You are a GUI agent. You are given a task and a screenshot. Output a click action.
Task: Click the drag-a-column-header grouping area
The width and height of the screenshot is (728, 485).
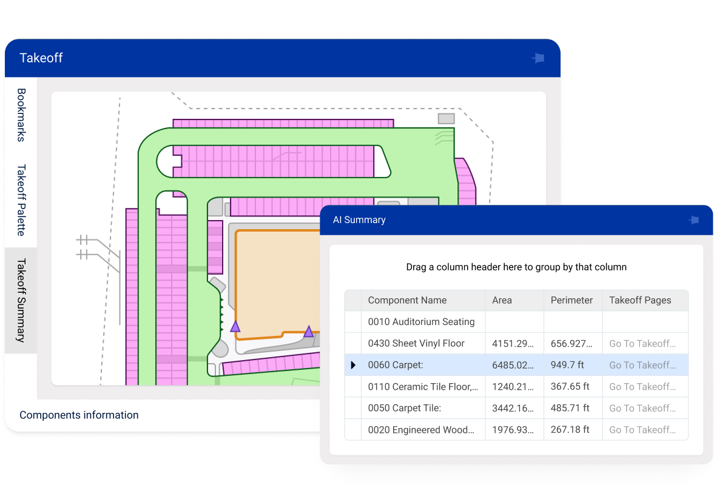pos(516,267)
